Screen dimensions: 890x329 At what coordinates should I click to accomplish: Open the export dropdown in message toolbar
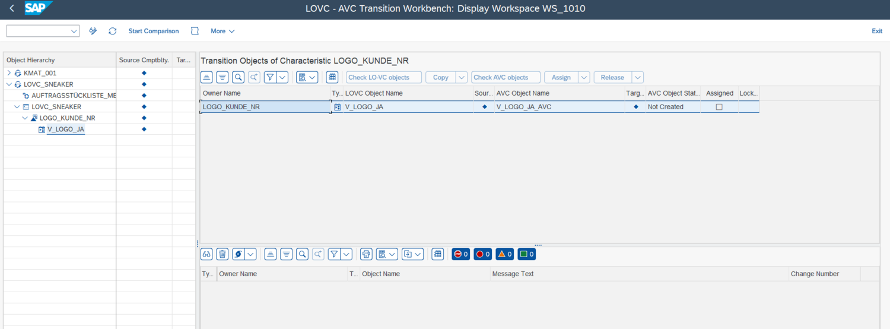(412, 254)
